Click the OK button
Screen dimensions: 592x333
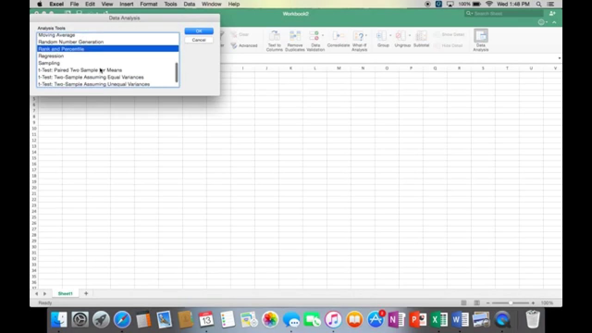point(198,31)
